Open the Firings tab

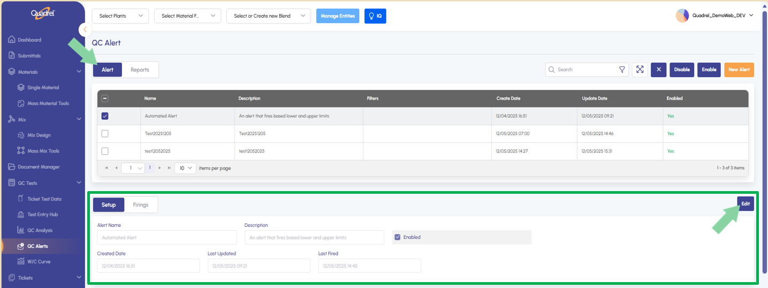pyautogui.click(x=141, y=204)
